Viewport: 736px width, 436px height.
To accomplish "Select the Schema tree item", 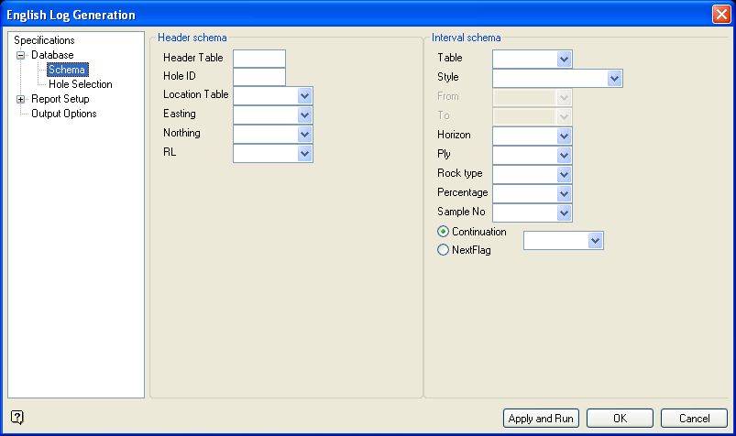I will coord(67,70).
